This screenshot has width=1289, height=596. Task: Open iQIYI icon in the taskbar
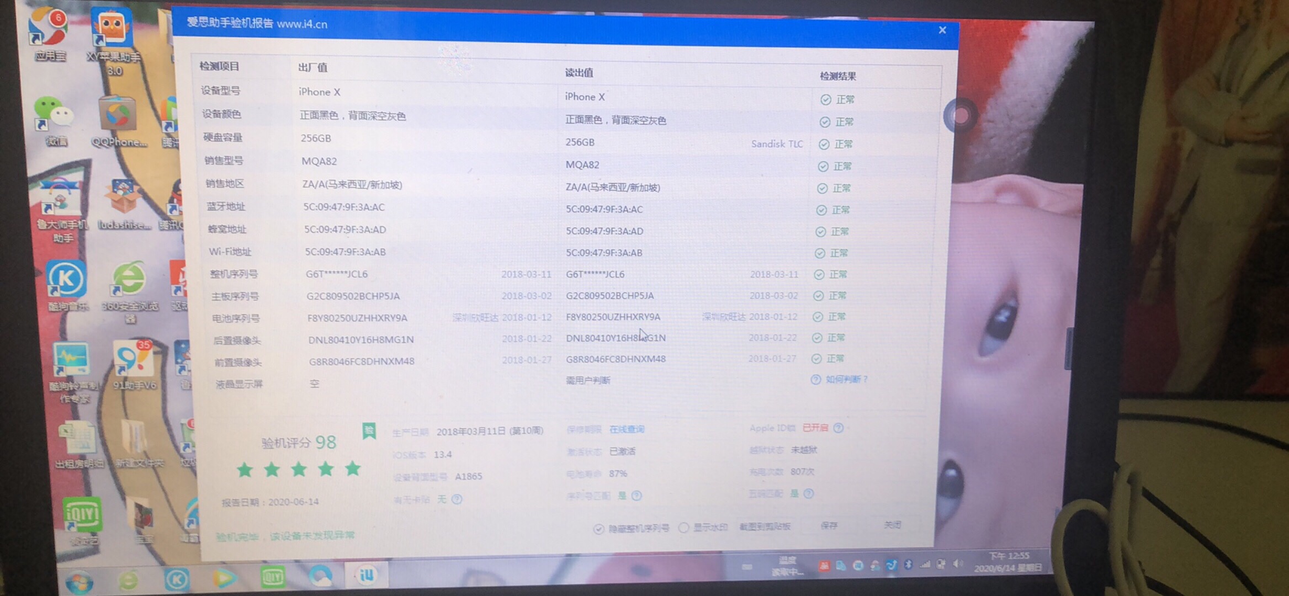click(273, 577)
